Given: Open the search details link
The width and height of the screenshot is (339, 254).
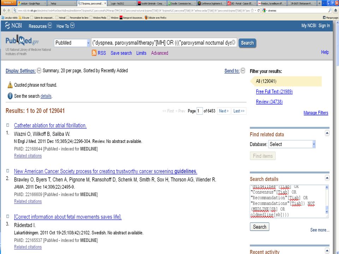Looking at the screenshot, I should (x=46, y=96).
